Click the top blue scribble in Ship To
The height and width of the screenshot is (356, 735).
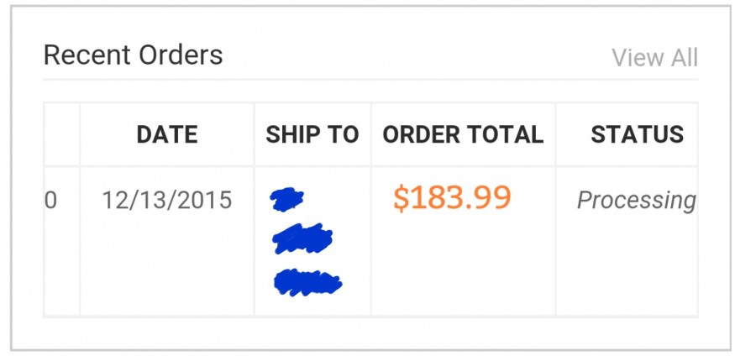pyautogui.click(x=287, y=199)
